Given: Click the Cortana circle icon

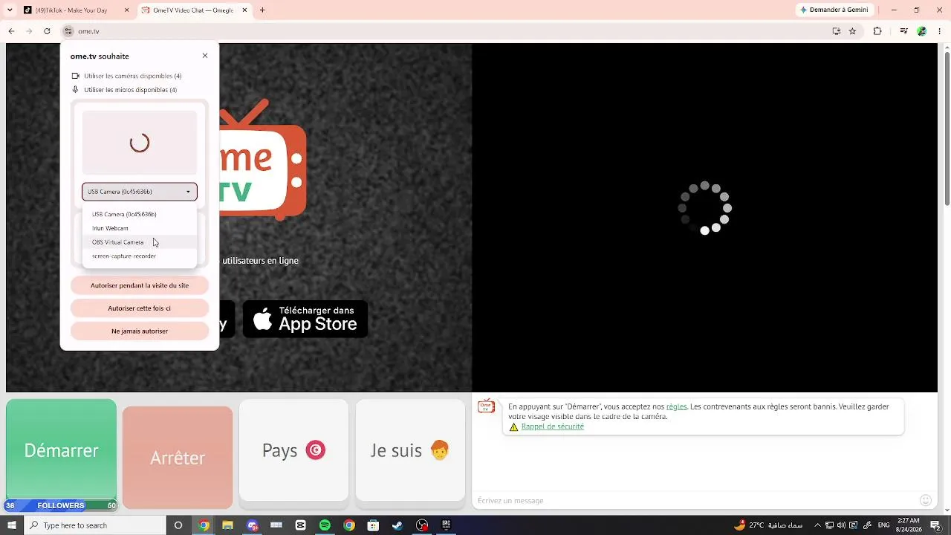Looking at the screenshot, I should 178,525.
